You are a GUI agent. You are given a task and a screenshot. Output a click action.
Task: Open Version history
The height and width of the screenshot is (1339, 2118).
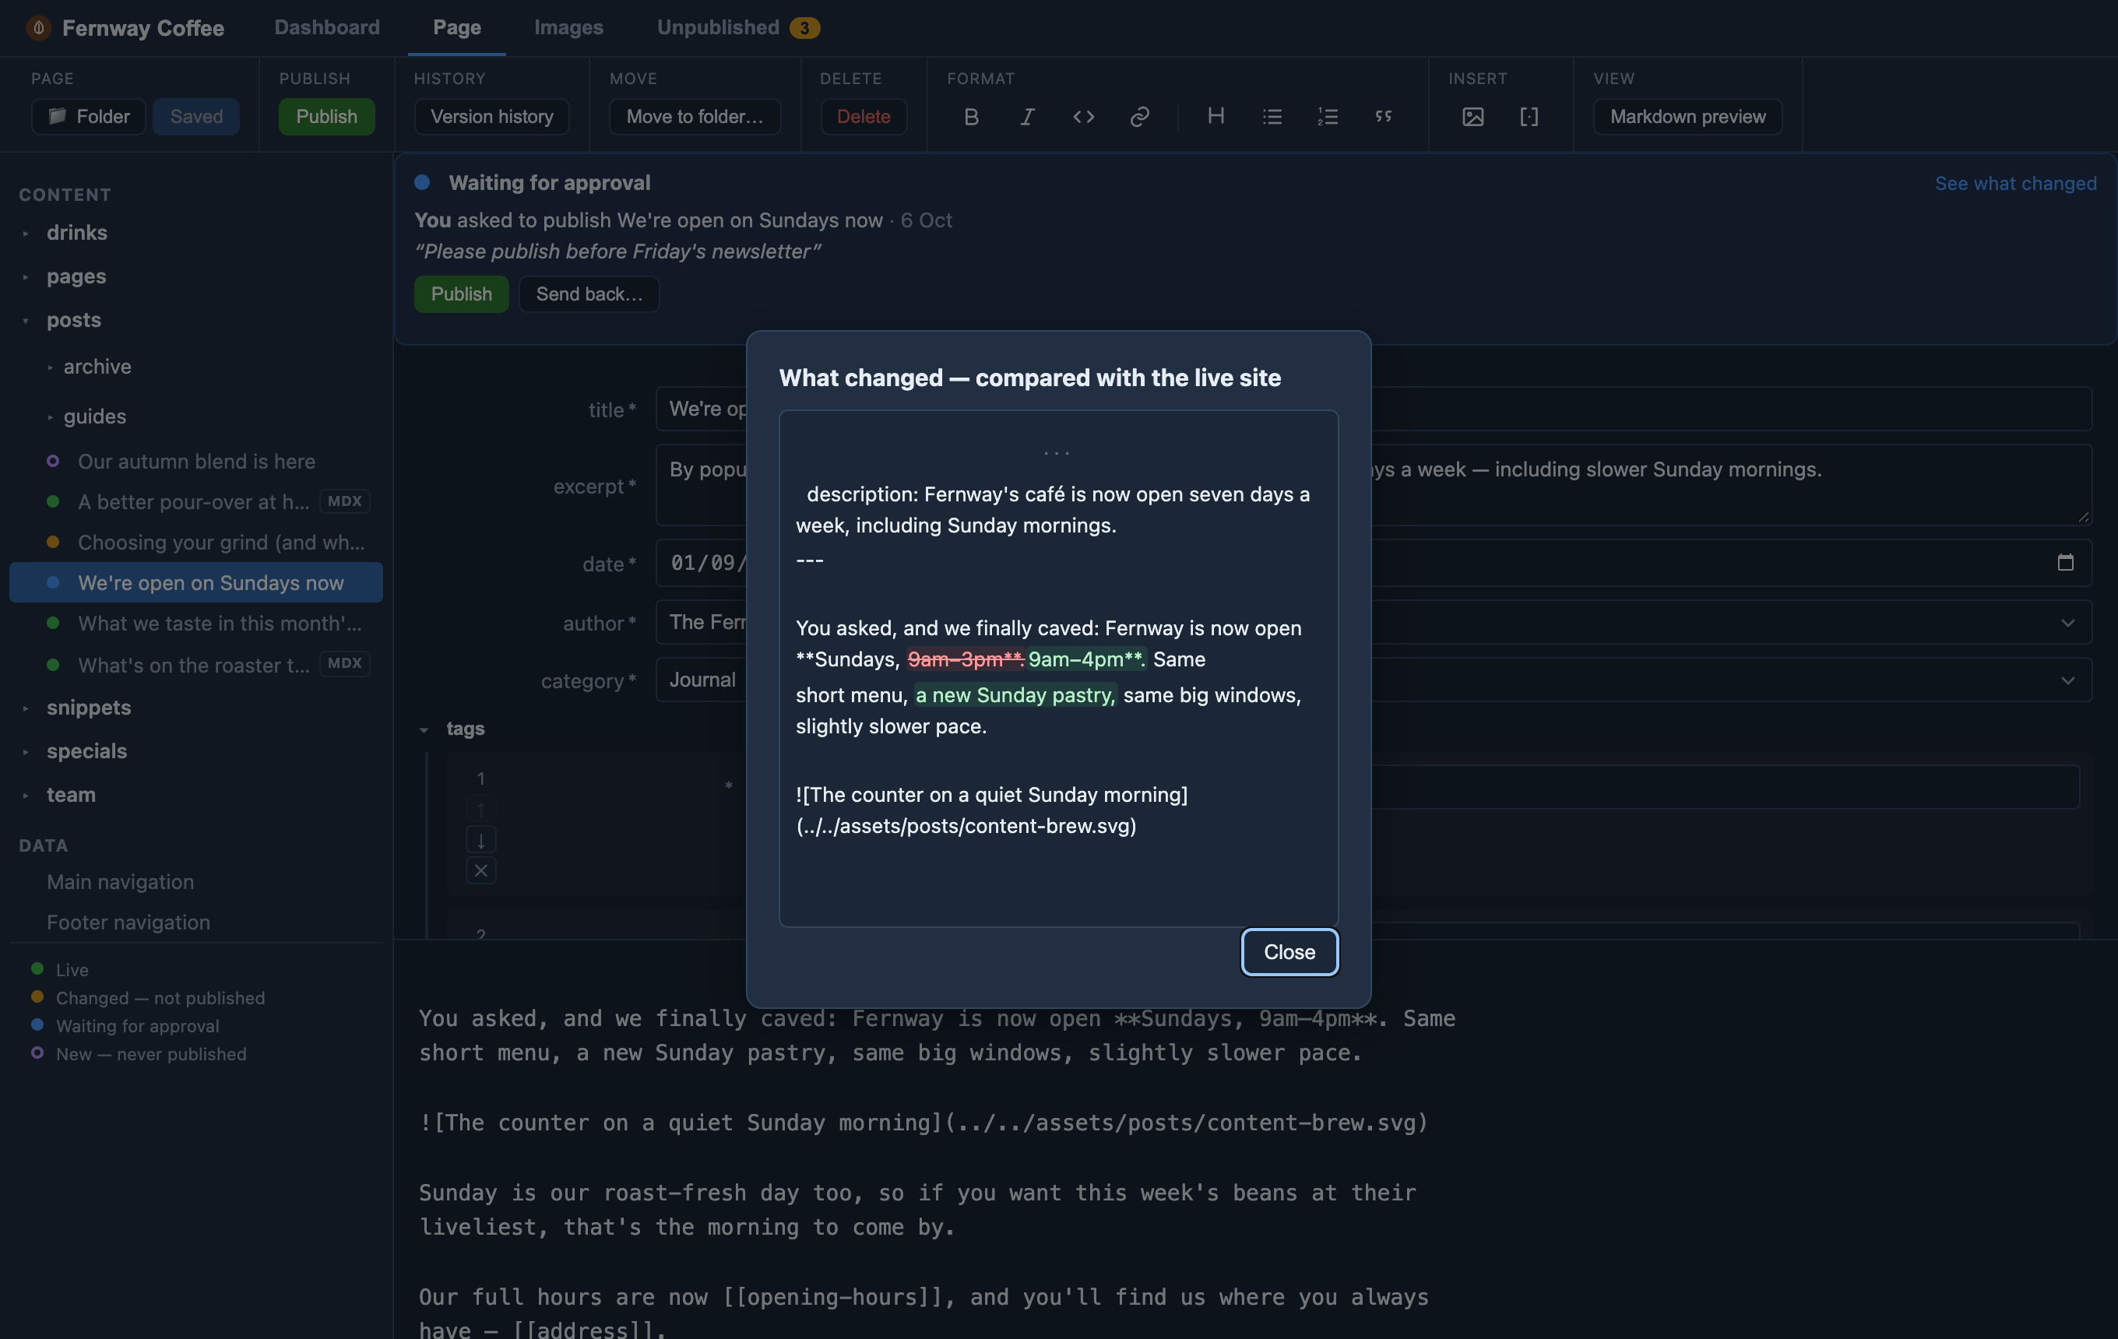pyautogui.click(x=491, y=117)
